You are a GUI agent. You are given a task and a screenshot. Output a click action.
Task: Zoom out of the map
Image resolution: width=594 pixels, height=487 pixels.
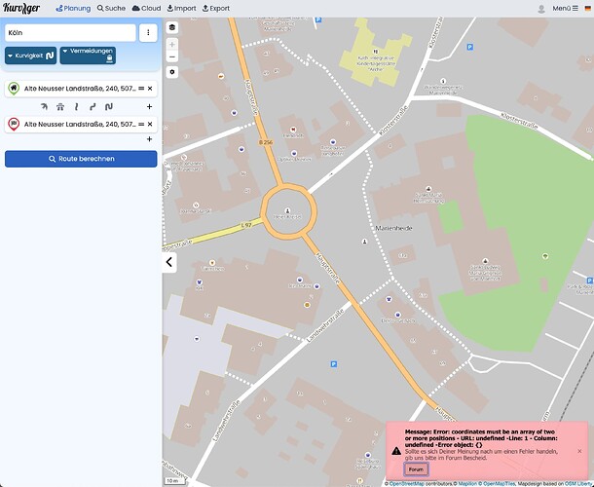point(172,57)
